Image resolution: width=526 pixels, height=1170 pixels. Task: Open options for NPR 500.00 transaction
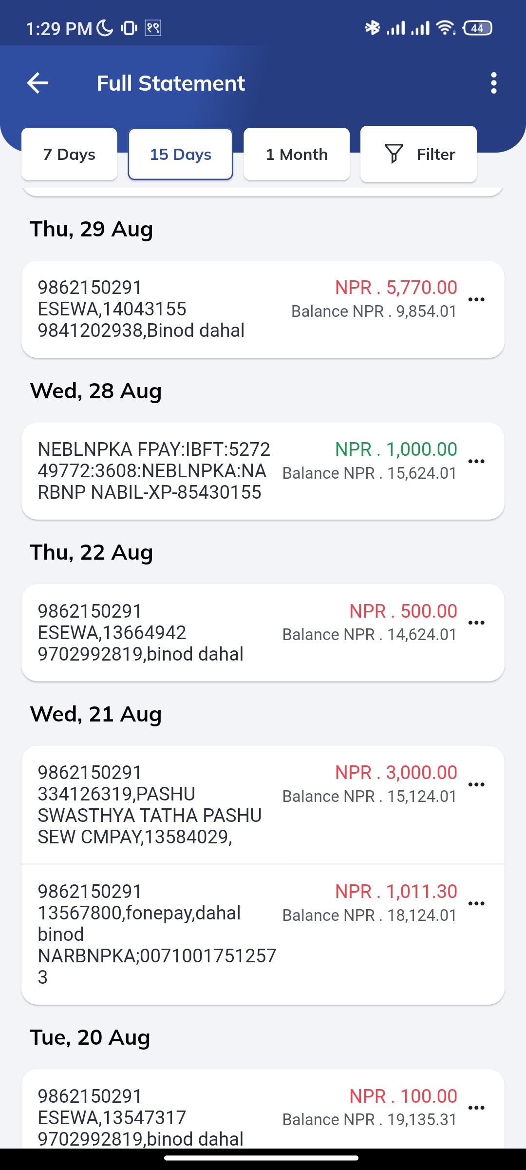(x=476, y=623)
